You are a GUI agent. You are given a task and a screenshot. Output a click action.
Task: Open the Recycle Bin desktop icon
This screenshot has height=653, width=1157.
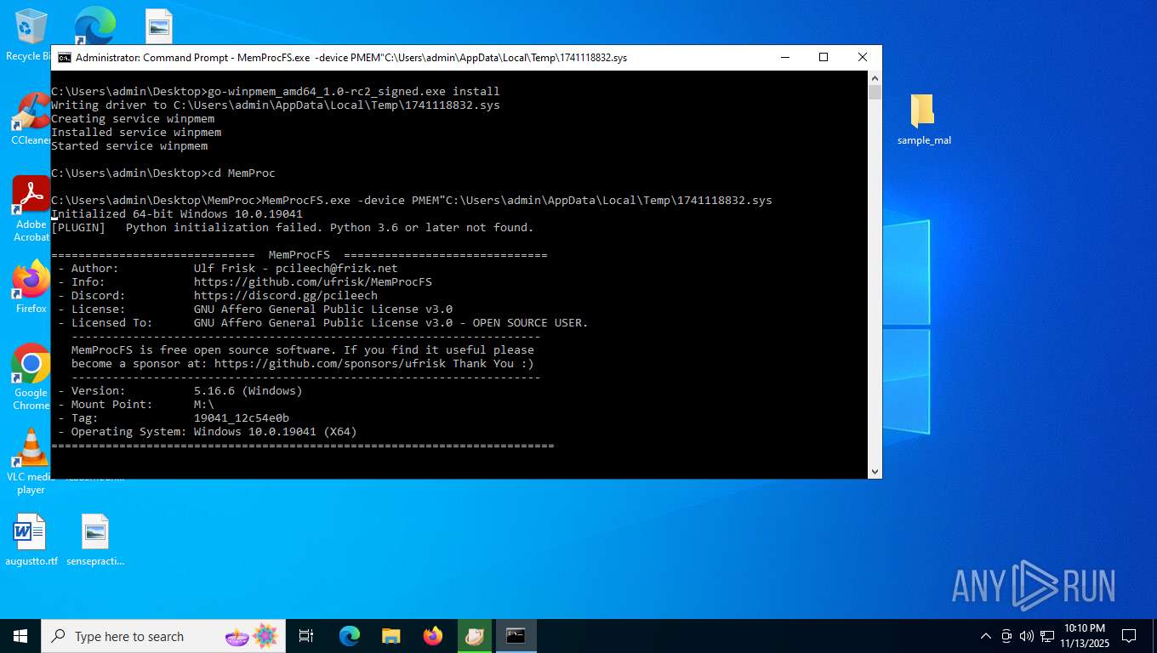pos(31,35)
